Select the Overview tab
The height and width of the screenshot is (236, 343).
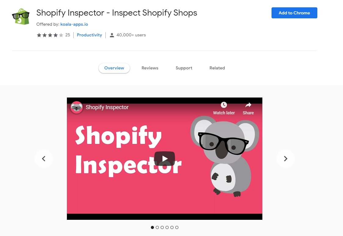tap(114, 68)
